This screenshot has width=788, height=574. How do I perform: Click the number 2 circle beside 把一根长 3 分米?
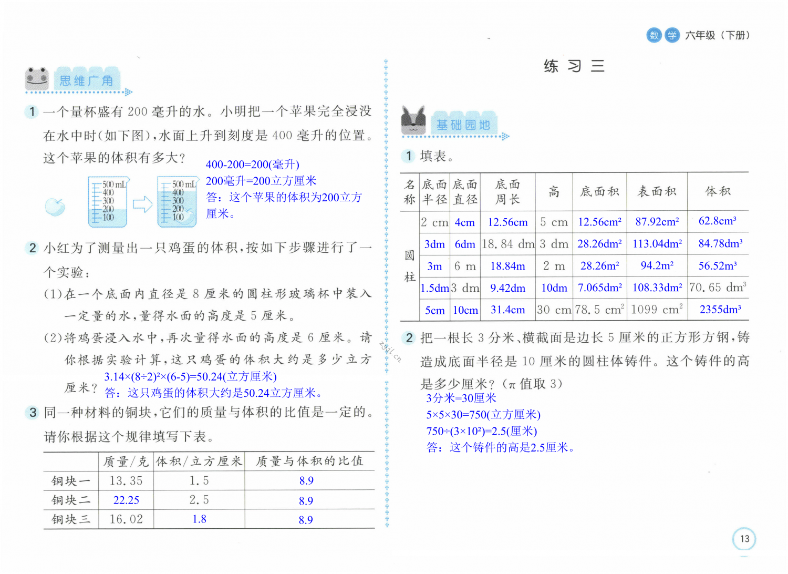tap(409, 338)
